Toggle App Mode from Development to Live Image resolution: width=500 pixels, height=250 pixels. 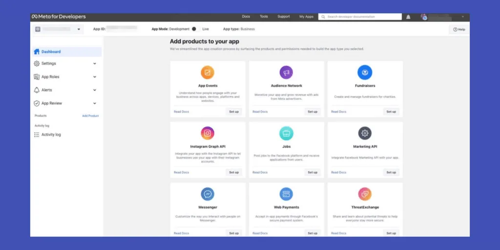[x=195, y=29]
